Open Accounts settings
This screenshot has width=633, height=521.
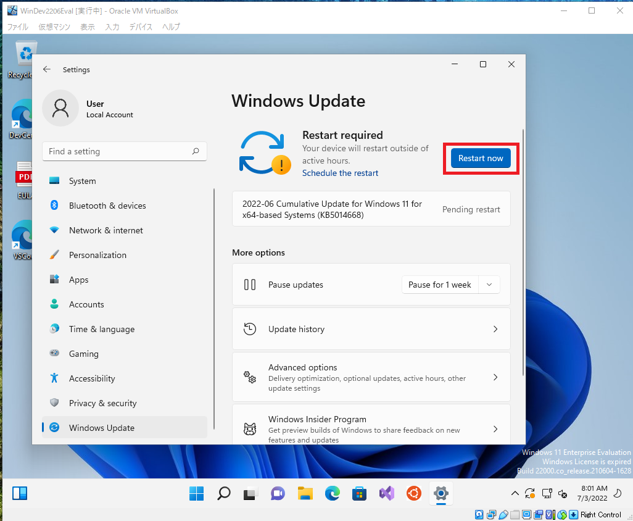(x=125, y=304)
